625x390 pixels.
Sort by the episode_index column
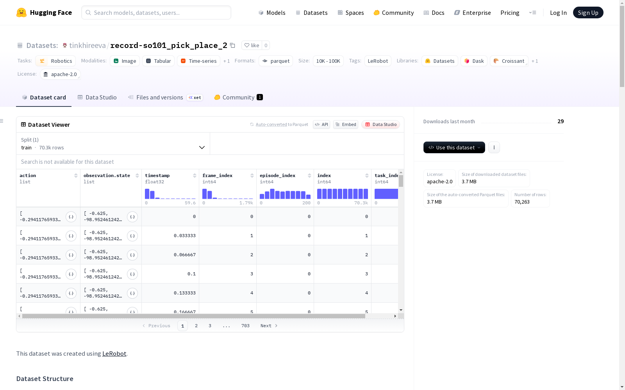pyautogui.click(x=309, y=175)
